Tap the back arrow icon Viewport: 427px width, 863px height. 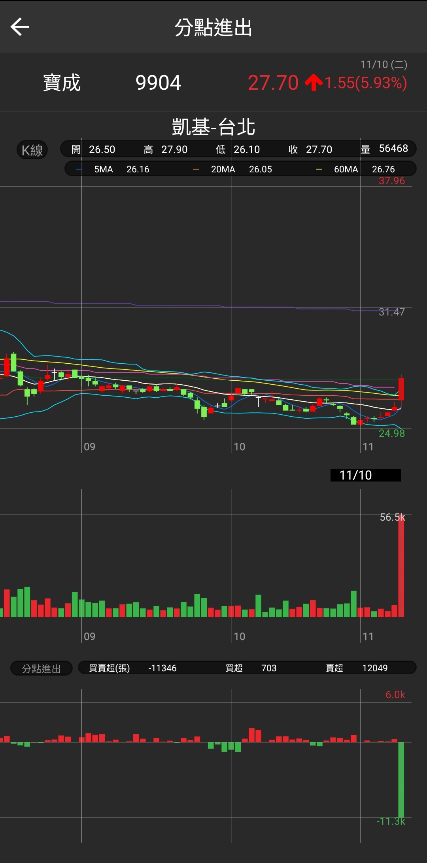pyautogui.click(x=20, y=27)
